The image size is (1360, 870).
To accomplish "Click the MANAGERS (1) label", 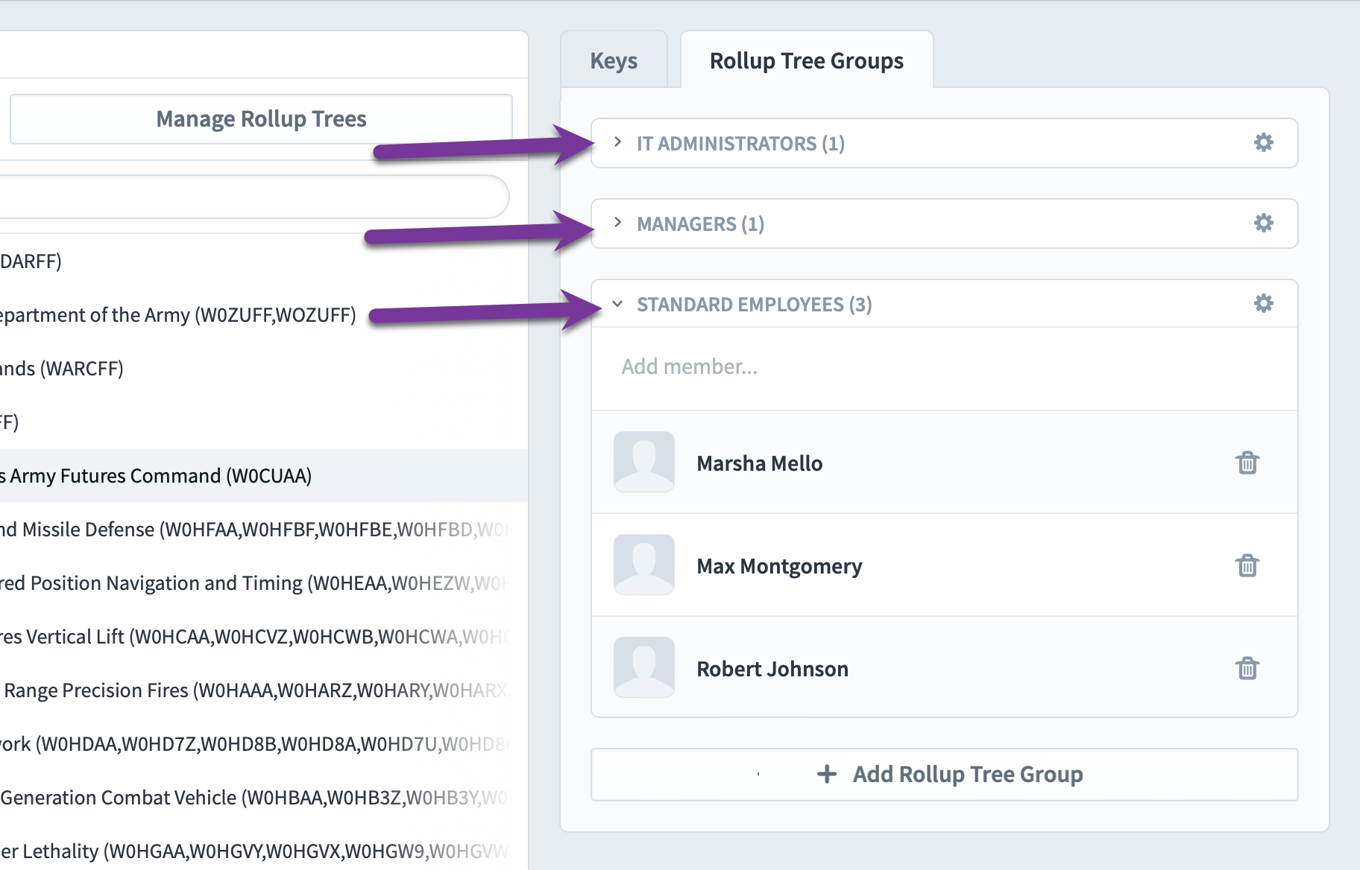I will click(700, 223).
